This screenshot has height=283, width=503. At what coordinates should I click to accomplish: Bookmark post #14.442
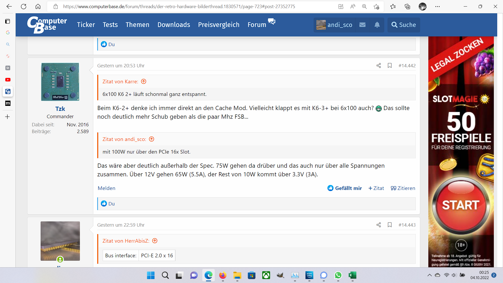tap(390, 66)
